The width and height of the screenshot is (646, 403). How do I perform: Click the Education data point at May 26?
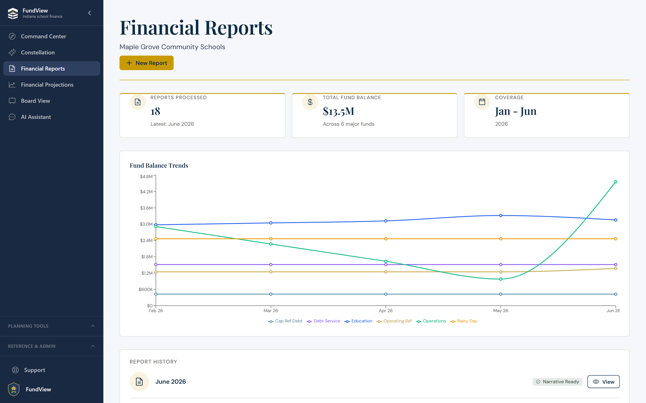[x=501, y=216]
